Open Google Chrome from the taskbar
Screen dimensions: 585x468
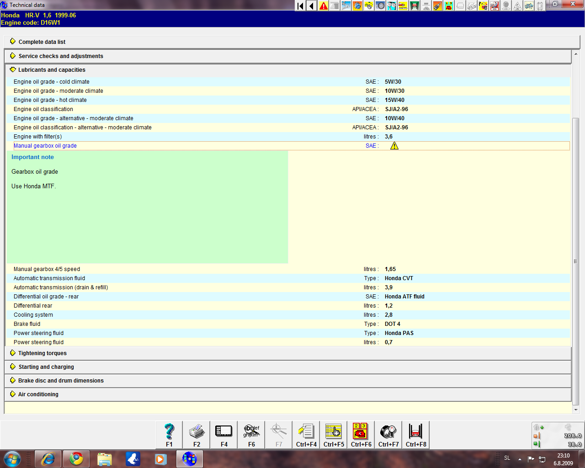[76, 458]
